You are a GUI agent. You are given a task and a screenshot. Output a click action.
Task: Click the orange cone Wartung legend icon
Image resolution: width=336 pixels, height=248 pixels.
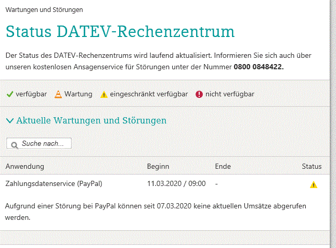pyautogui.click(x=58, y=94)
